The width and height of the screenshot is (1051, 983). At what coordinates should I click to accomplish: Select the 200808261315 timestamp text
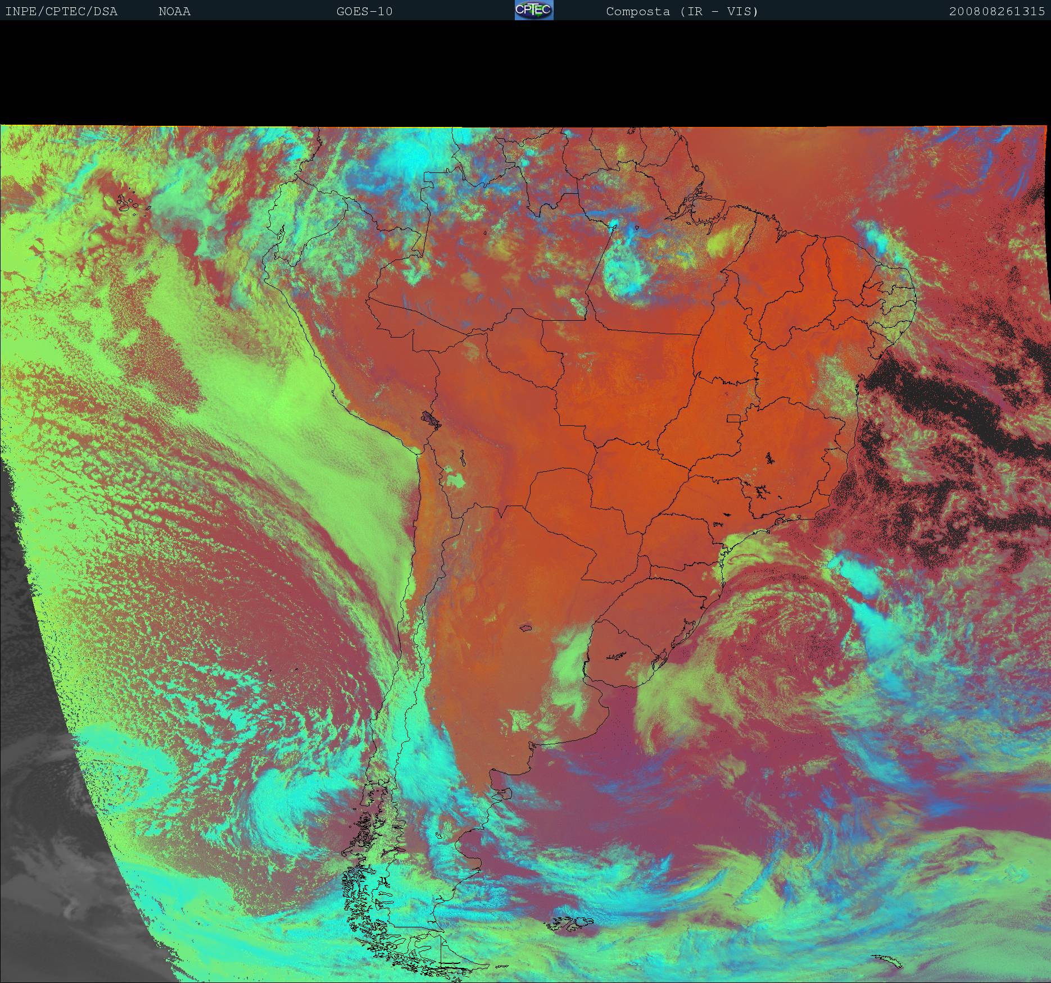point(996,11)
